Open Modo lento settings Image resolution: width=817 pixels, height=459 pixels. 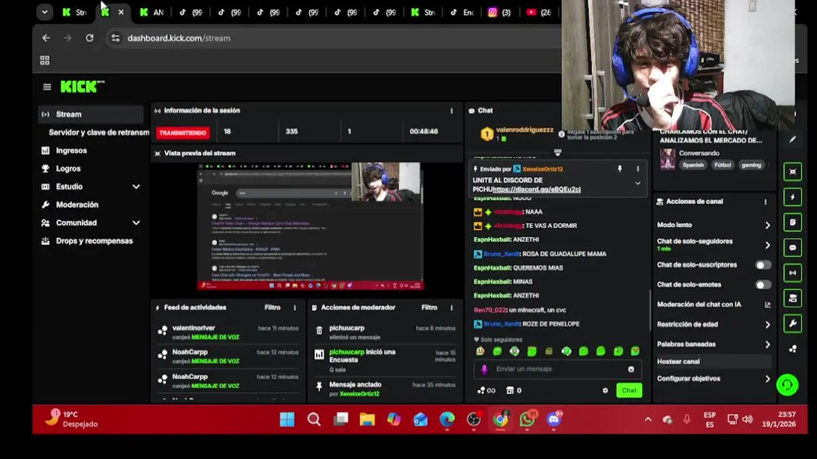[714, 225]
